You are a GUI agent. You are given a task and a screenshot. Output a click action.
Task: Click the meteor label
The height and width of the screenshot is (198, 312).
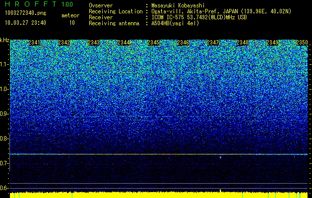coord(70,15)
